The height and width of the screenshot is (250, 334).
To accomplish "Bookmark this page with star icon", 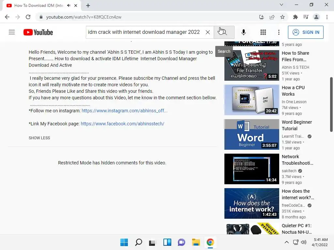I will pyautogui.click(x=282, y=17).
